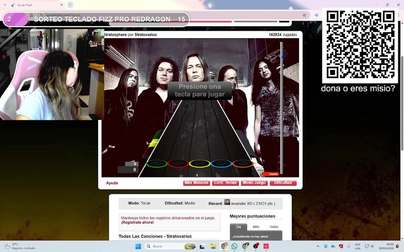This screenshot has width=404, height=252.
Task: Click the pink microphone tray icon
Action: pyautogui.click(x=349, y=246)
